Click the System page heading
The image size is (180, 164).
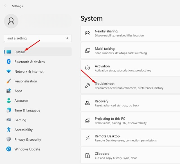92,18
